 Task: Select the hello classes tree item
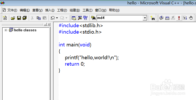coord(25,30)
